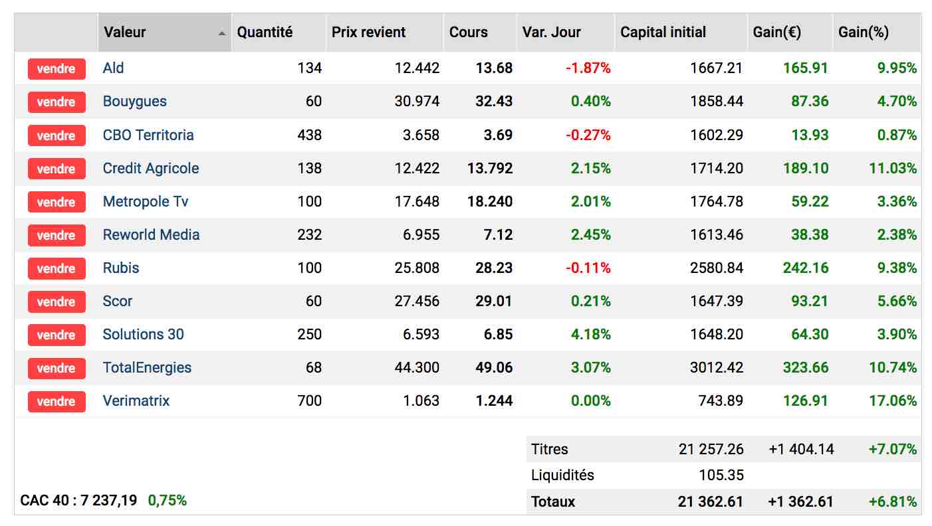Select the Titres gain +1 404.14

(801, 450)
